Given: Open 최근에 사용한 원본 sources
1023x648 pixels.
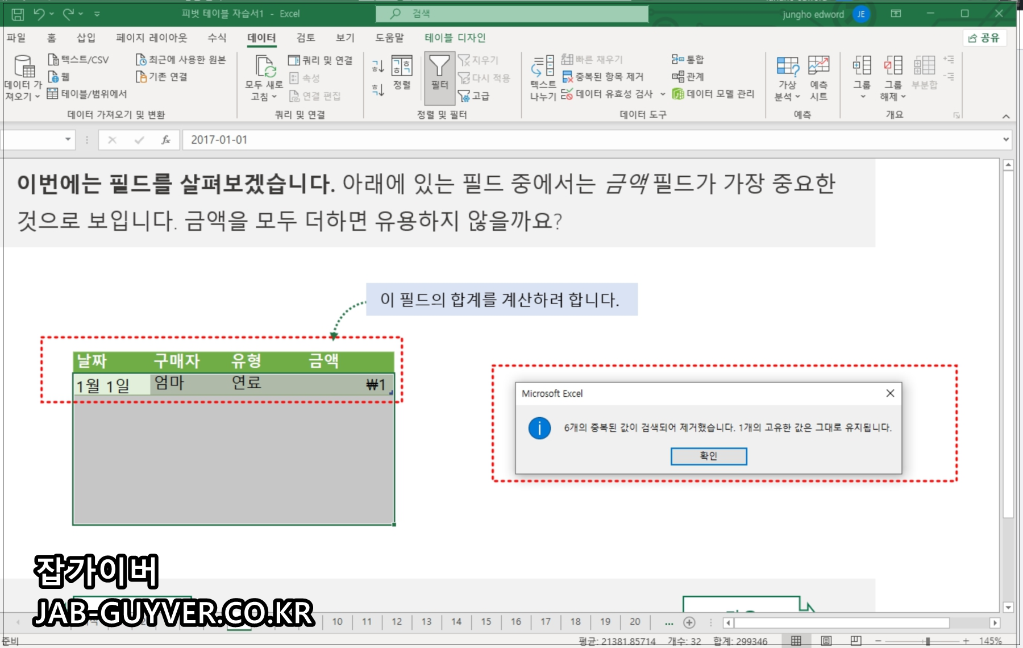Looking at the screenshot, I should [x=181, y=60].
